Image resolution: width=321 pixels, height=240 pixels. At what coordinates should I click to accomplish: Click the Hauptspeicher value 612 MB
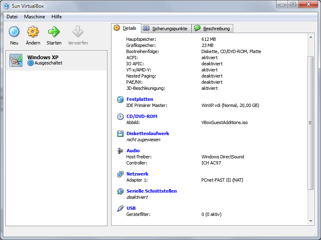point(209,39)
